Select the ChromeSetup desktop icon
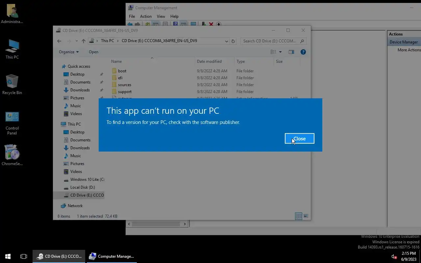 pyautogui.click(x=12, y=155)
